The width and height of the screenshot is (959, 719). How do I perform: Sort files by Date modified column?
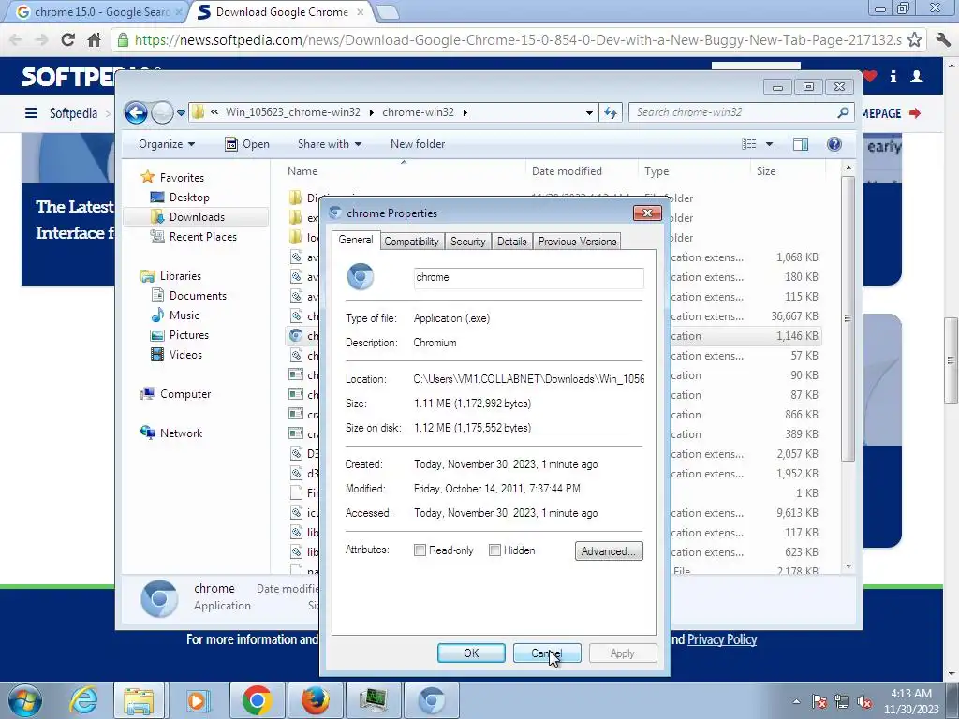pyautogui.click(x=567, y=172)
